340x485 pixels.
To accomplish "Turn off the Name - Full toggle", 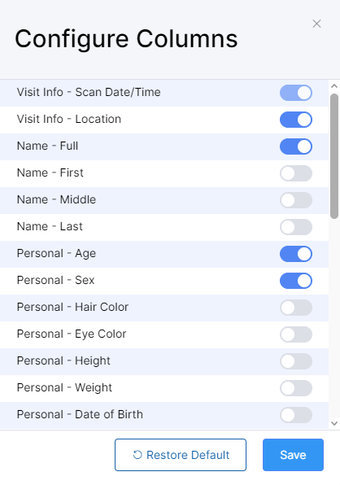I will tap(296, 146).
